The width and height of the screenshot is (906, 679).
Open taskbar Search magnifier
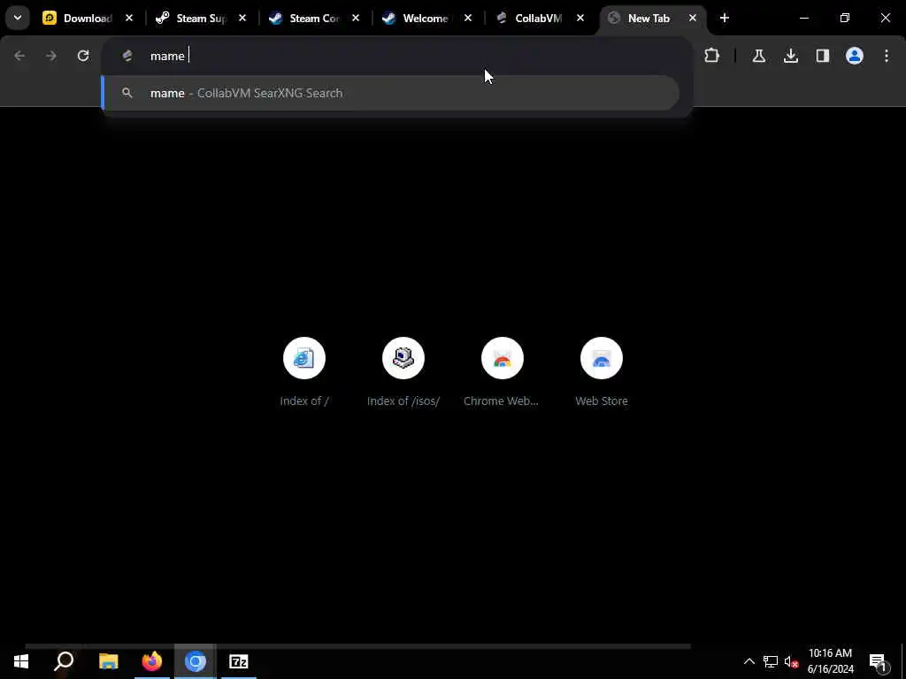pos(64,661)
